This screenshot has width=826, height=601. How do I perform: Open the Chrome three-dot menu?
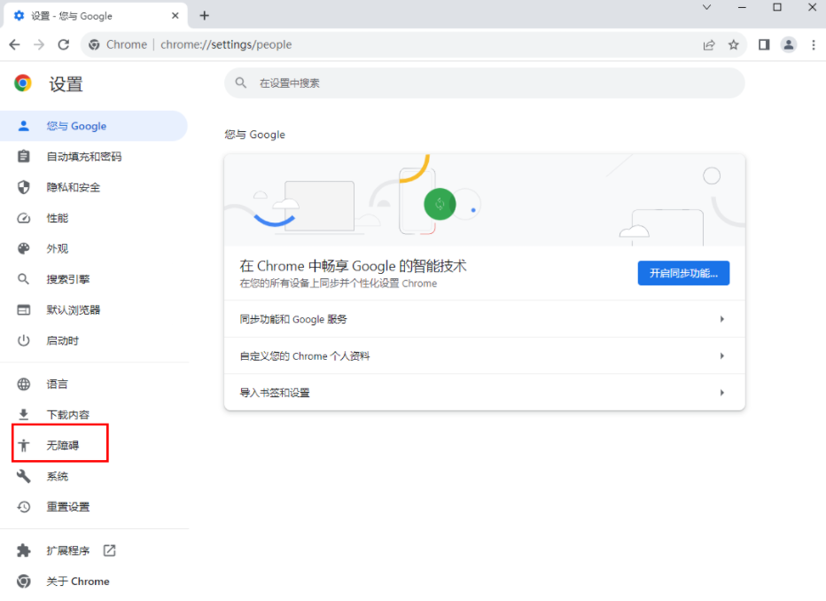click(x=814, y=45)
